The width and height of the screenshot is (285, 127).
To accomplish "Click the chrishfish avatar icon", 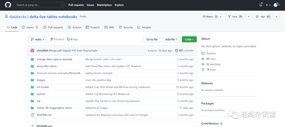I will 32,50.
